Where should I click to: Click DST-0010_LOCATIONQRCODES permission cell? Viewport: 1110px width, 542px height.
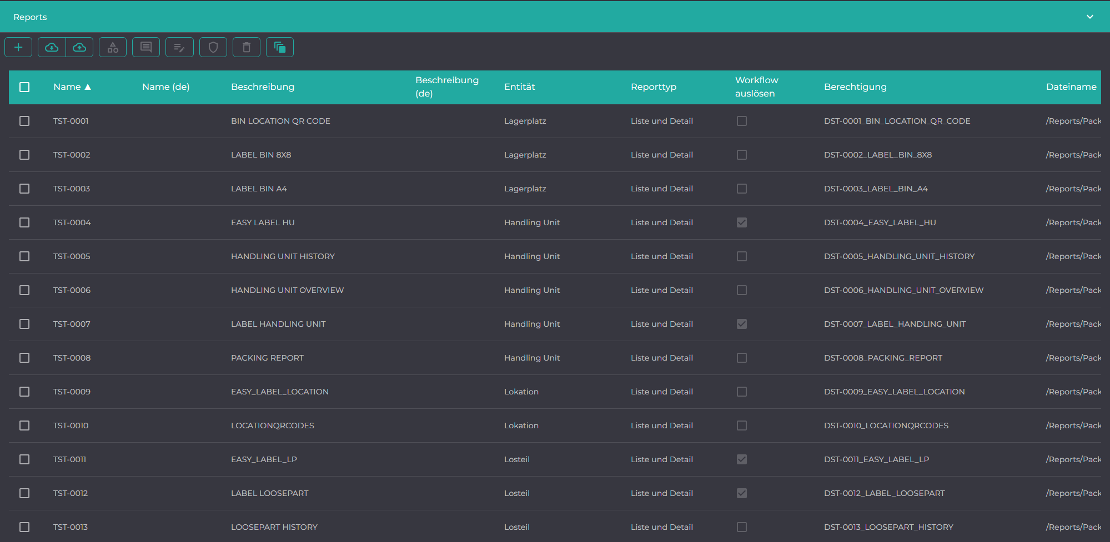[x=886, y=426]
